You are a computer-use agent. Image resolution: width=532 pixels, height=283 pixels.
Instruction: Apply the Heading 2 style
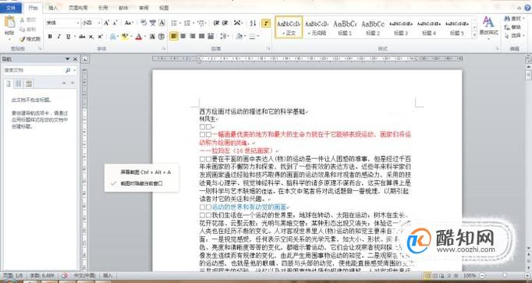pos(373,27)
